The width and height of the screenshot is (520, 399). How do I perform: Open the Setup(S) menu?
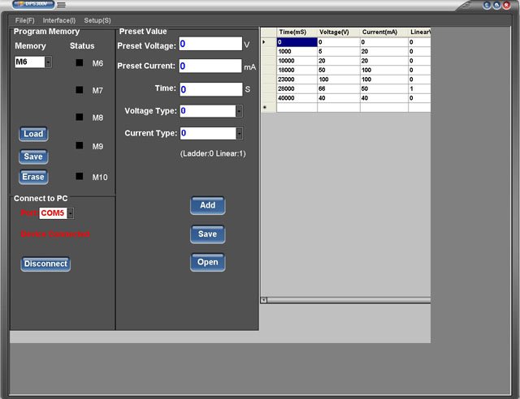click(x=97, y=19)
